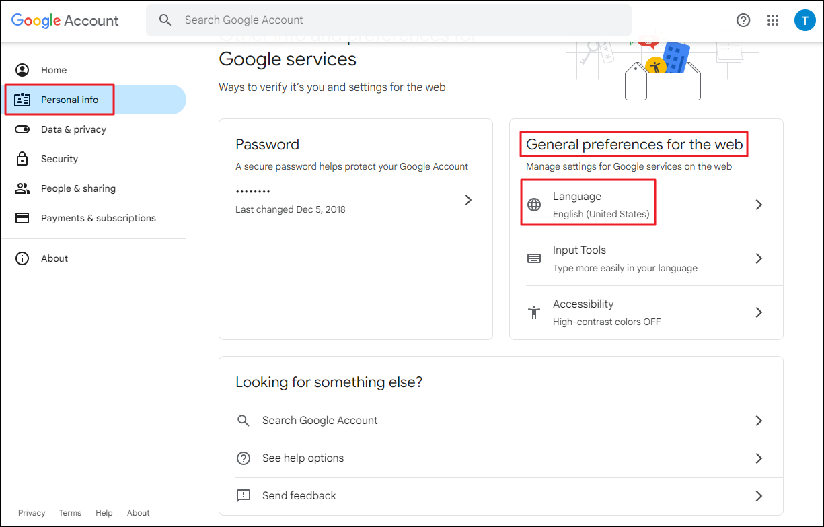Image resolution: width=824 pixels, height=527 pixels.
Task: Open About in the sidebar
Action: (93, 258)
